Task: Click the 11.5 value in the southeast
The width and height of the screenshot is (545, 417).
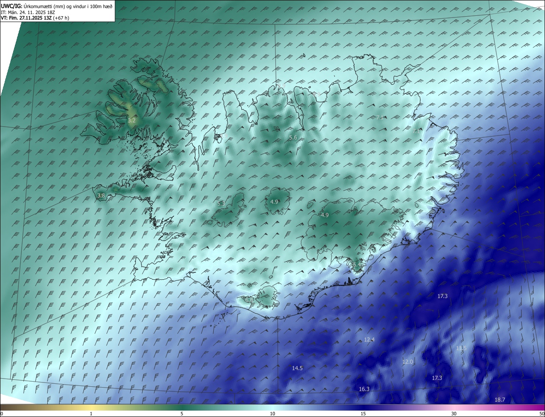Action: coord(461,348)
